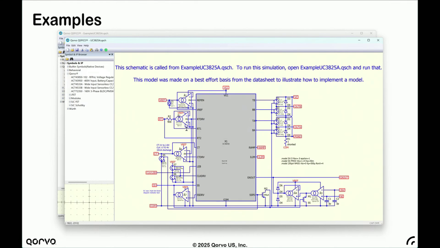The height and width of the screenshot is (248, 440).
Task: Click the binoculars search icon in Symbol browser
Action: (x=72, y=59)
